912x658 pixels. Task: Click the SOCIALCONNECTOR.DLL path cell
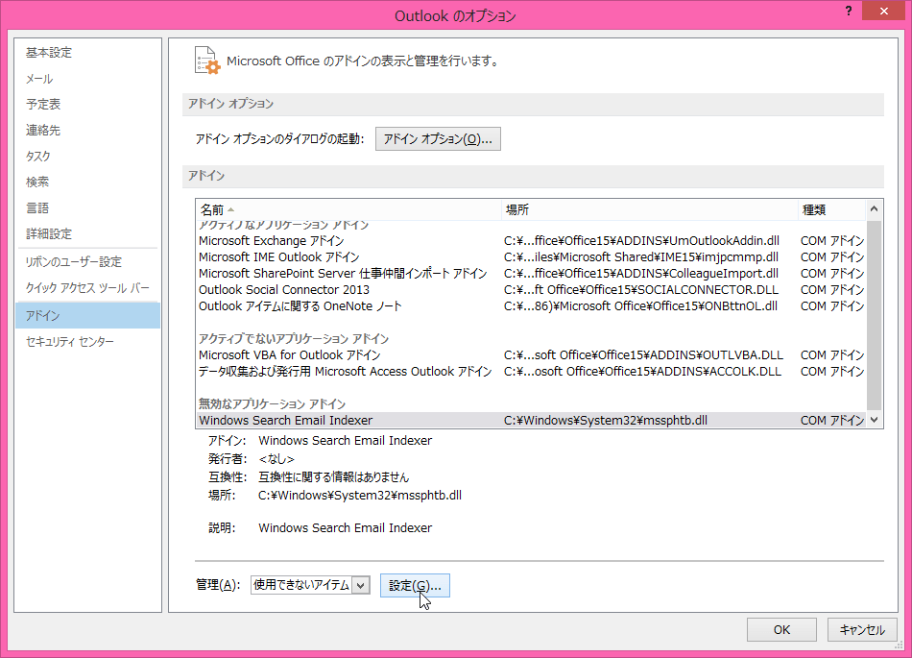641,290
